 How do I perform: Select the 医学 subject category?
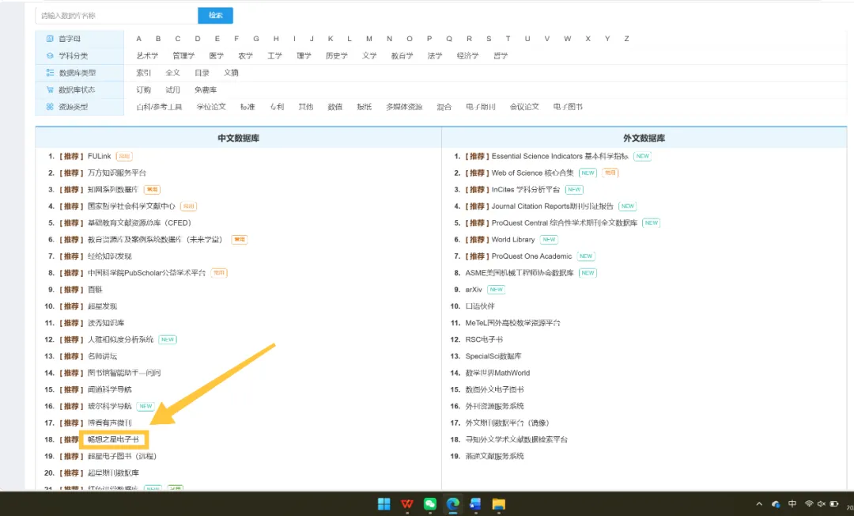(x=216, y=55)
